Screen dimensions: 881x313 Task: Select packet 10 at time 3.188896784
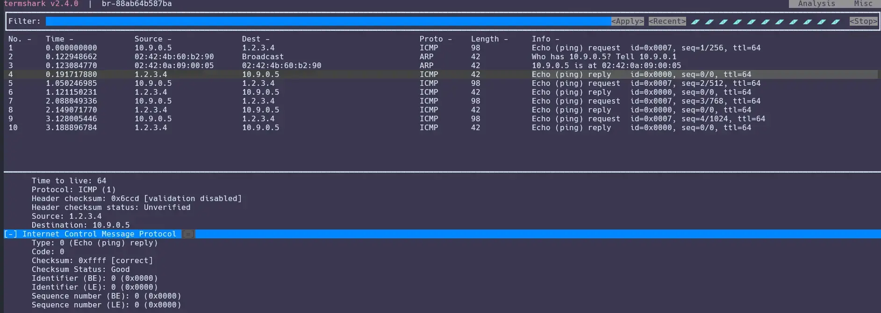tap(440, 128)
